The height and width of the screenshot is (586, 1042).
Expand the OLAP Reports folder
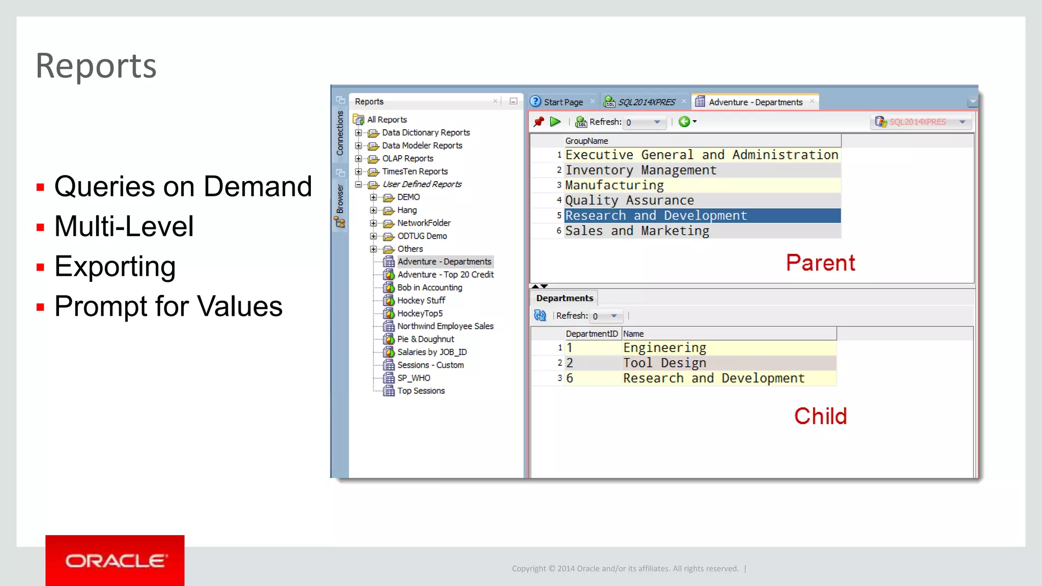point(359,159)
